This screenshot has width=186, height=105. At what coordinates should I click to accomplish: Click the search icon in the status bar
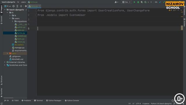coord(173,101)
